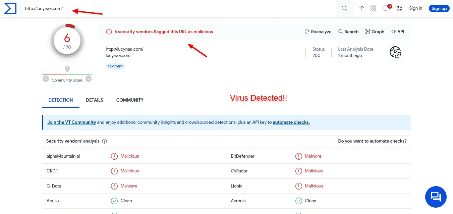The height and width of the screenshot is (214, 453).
Task: Click the search magnifier icon
Action: [344, 8]
